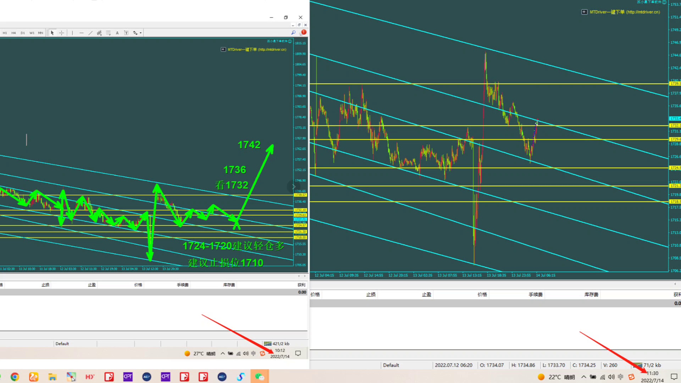Switch to the D1 timeframe
The height and width of the screenshot is (383, 681).
23,33
